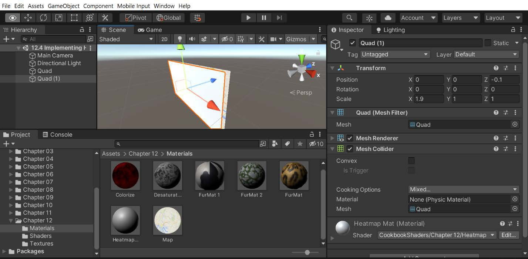The width and height of the screenshot is (528, 259).
Task: Start Play mode
Action: click(248, 18)
